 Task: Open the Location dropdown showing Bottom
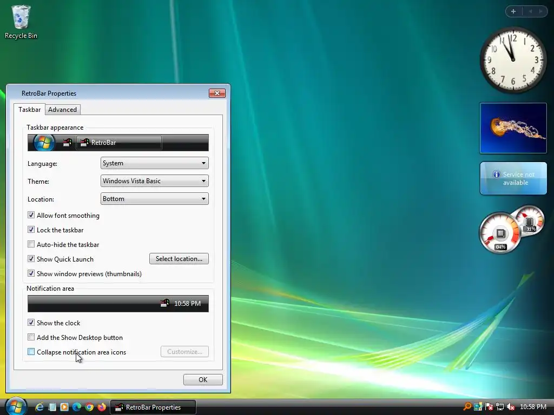click(x=154, y=199)
